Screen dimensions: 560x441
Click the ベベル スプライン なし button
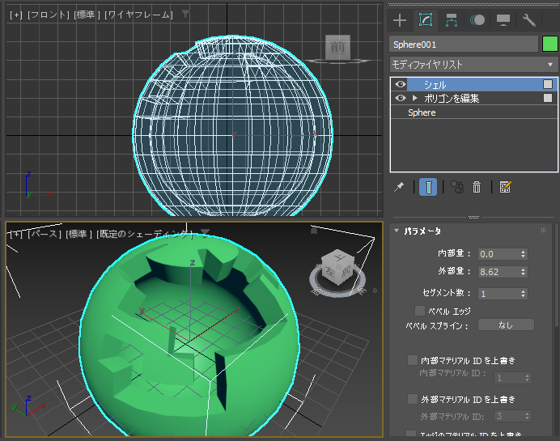(x=506, y=325)
